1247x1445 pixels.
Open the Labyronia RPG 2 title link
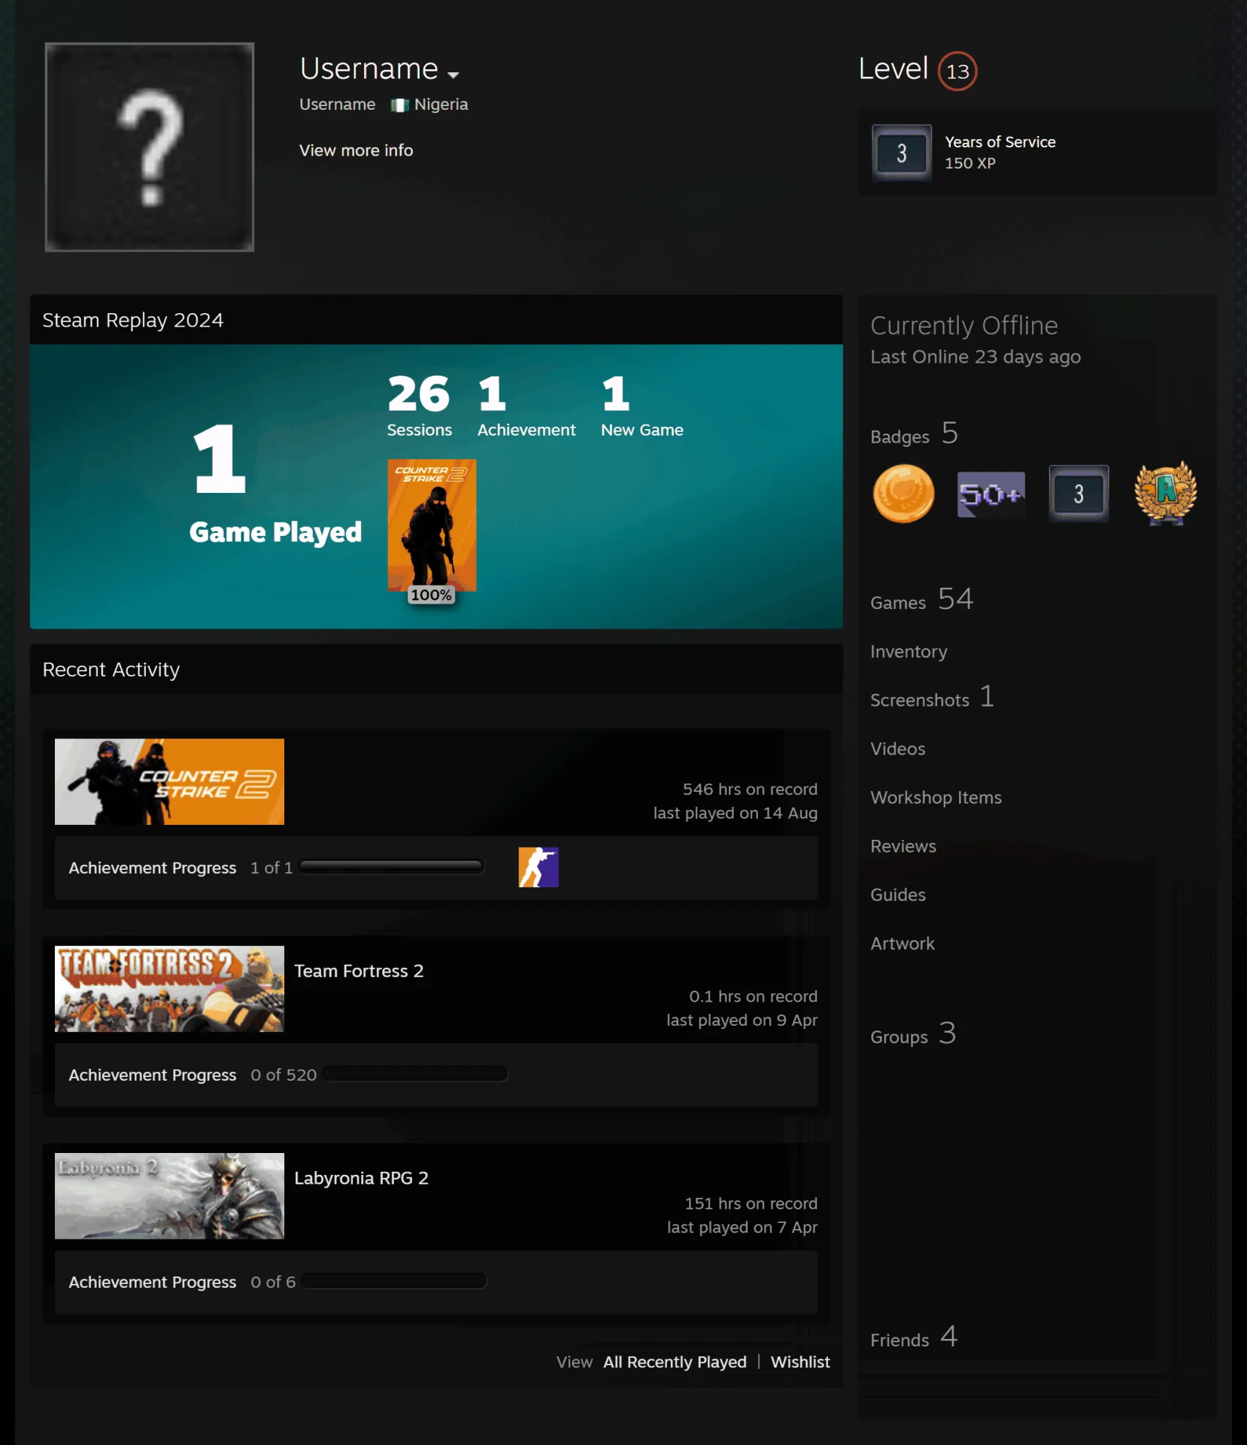click(361, 1178)
